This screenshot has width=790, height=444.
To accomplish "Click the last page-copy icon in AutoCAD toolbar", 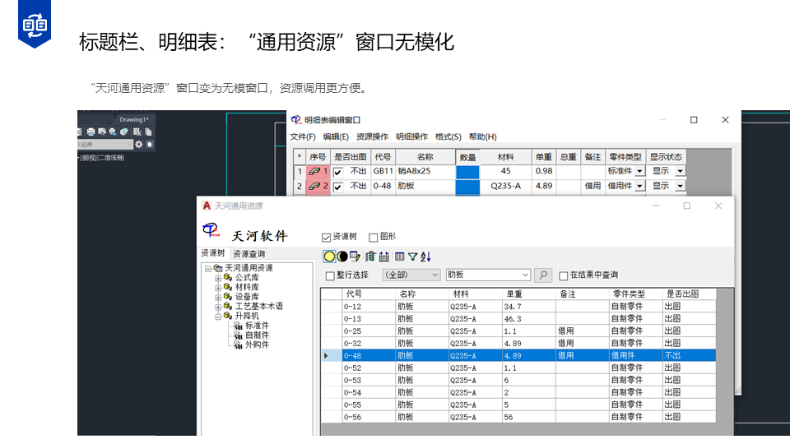I will [148, 132].
